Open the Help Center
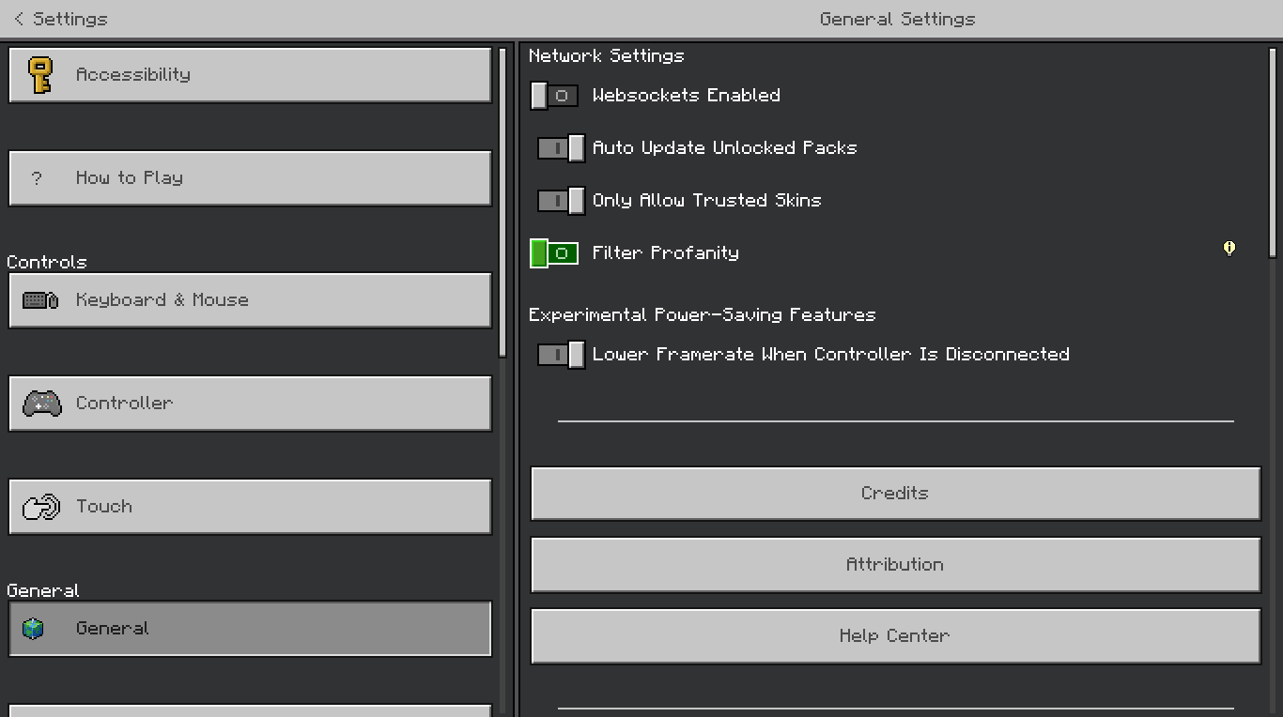 895,636
